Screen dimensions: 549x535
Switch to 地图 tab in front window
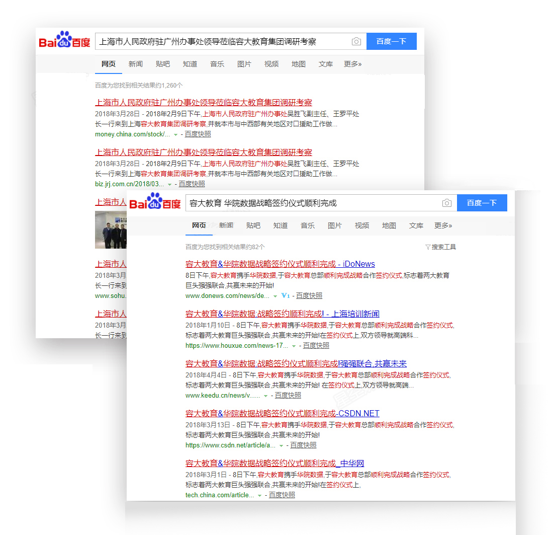tap(389, 225)
